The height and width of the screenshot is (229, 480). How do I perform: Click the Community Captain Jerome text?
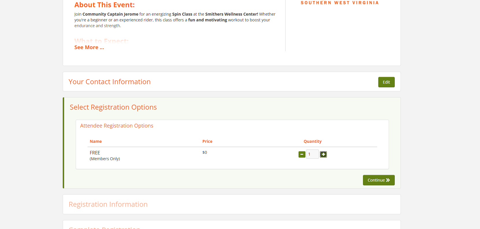(x=110, y=14)
